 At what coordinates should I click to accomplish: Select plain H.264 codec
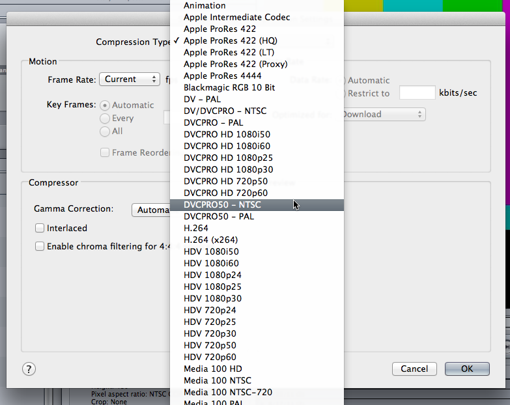coord(257,228)
